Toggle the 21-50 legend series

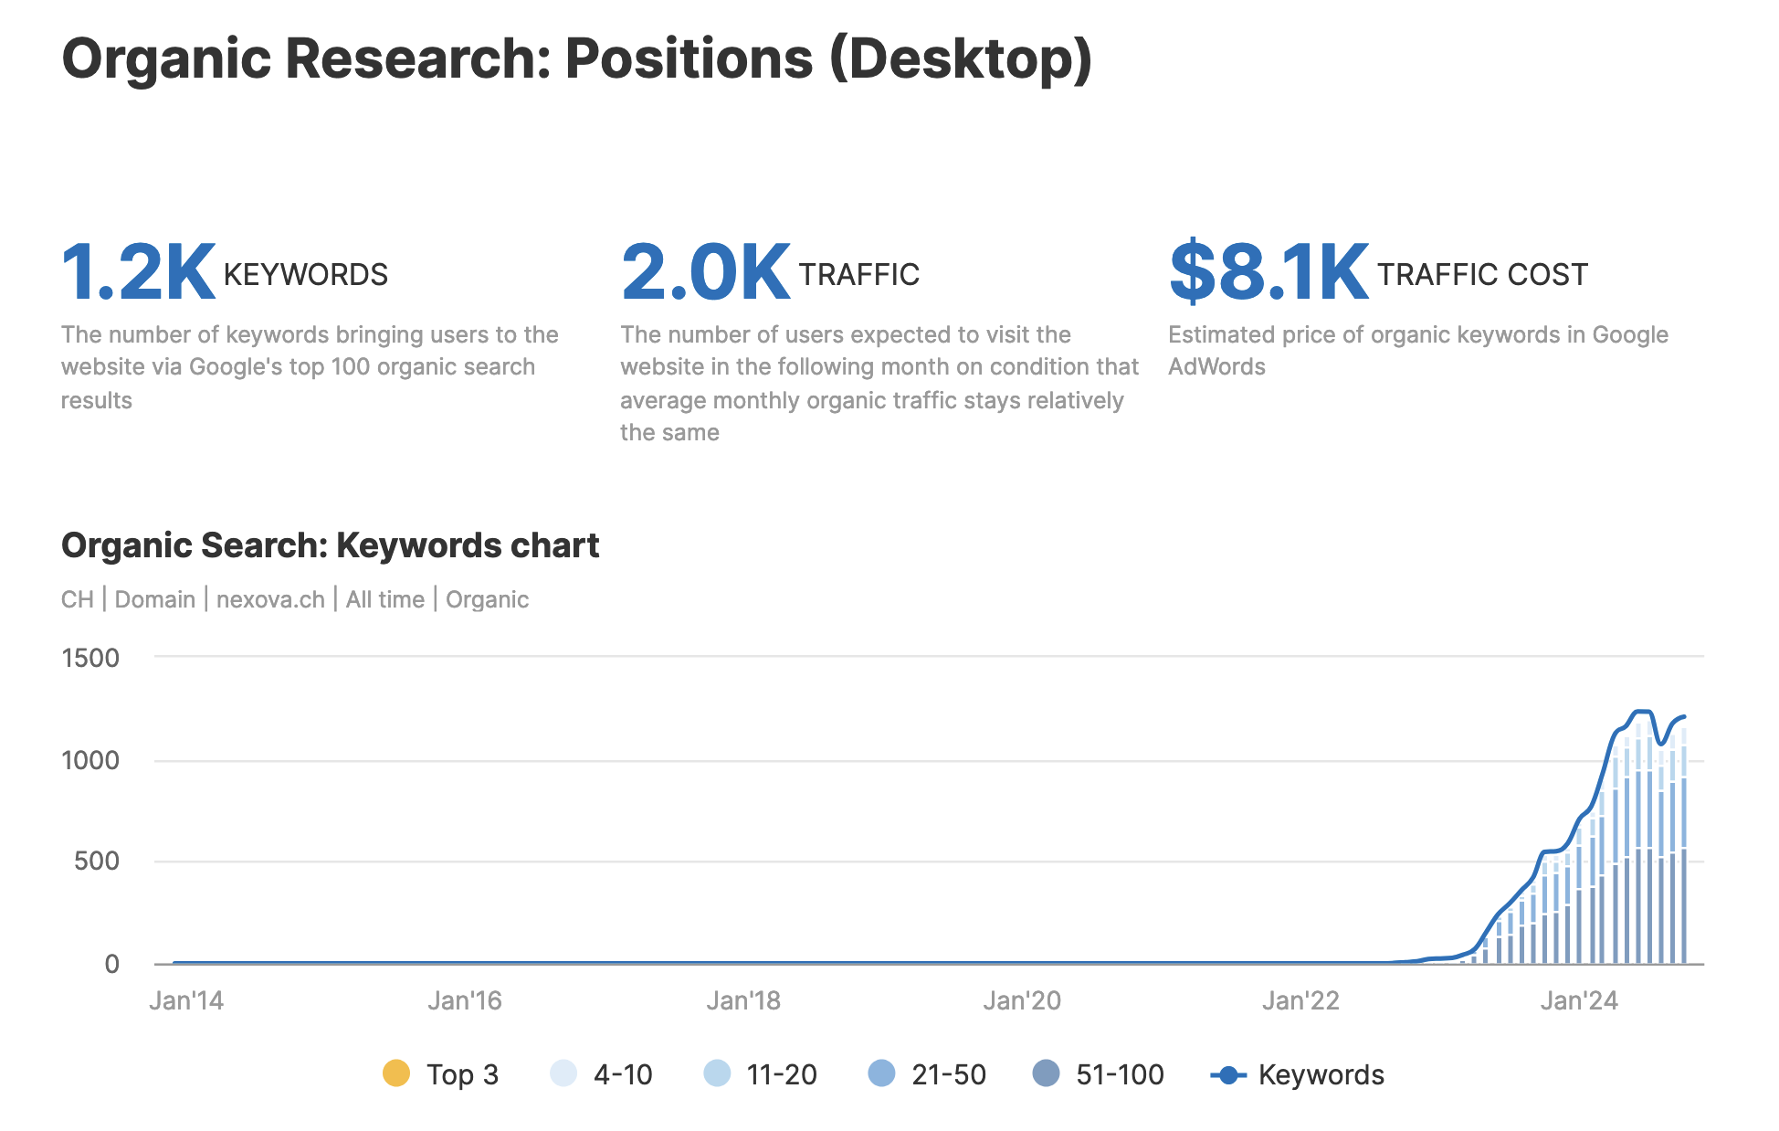(927, 1074)
